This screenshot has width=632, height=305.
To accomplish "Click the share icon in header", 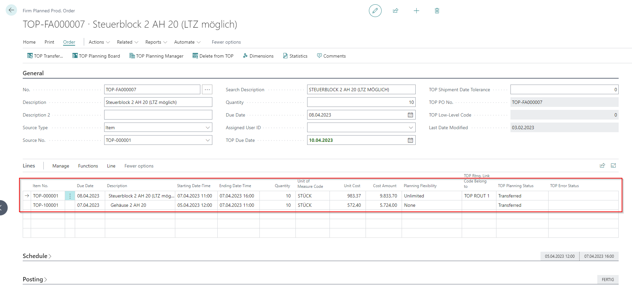I will coord(396,11).
